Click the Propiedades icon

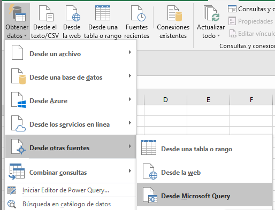point(232,21)
